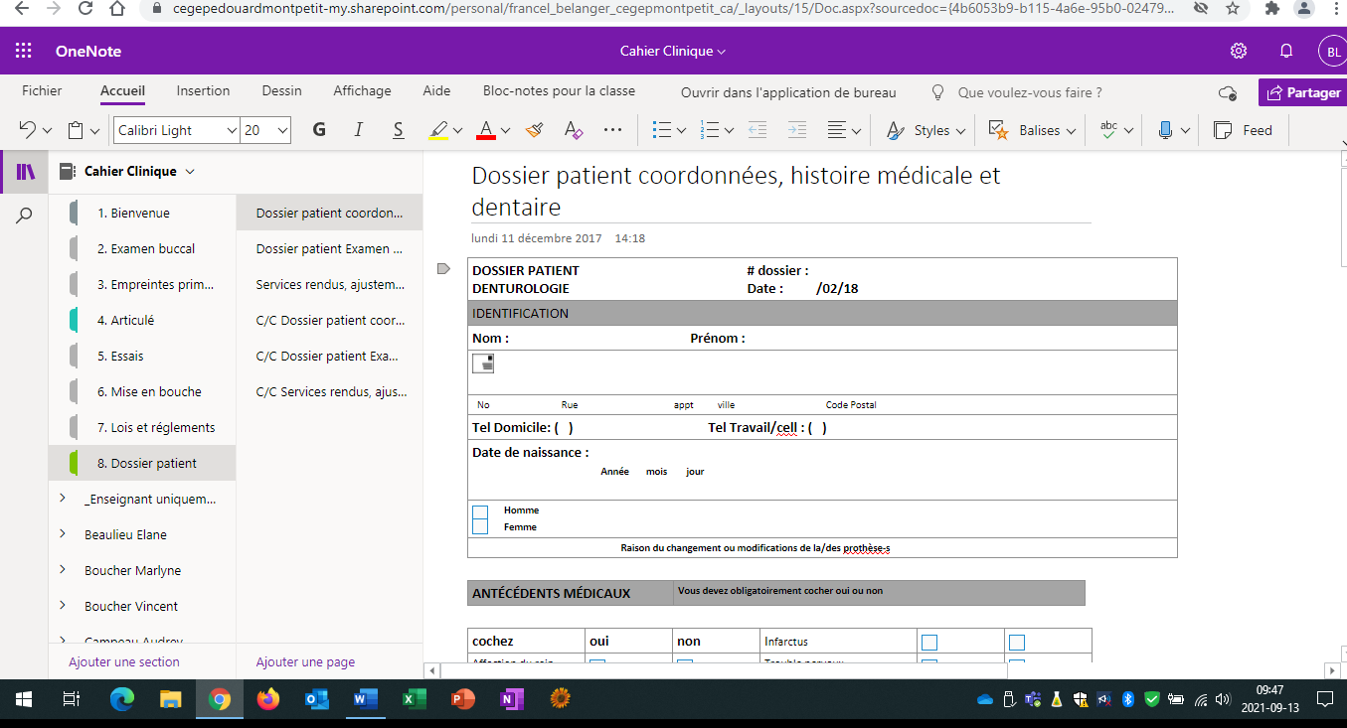Expand the Boucher Vincent section group
The height and width of the screenshot is (728, 1347).
pos(63,606)
